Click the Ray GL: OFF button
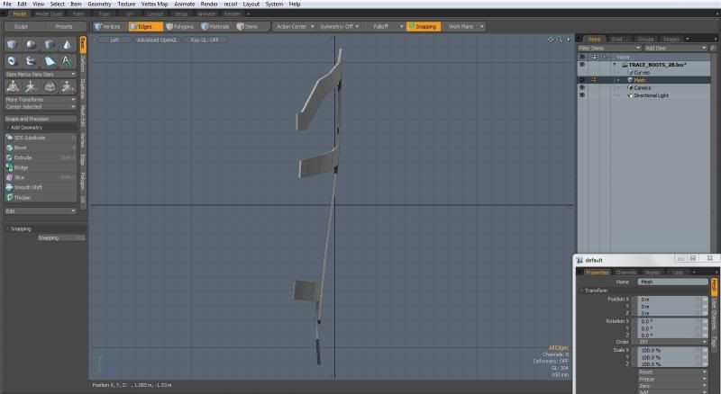The width and height of the screenshot is (721, 394). [x=205, y=40]
